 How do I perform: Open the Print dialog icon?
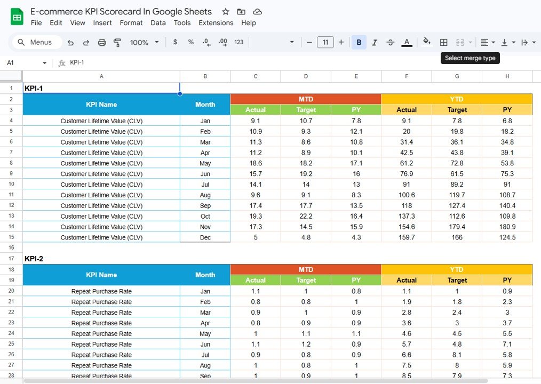point(102,42)
